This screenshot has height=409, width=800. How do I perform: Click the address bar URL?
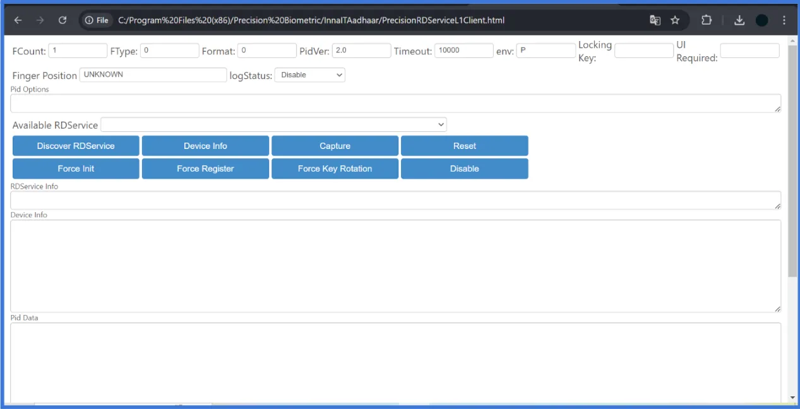[x=311, y=20]
